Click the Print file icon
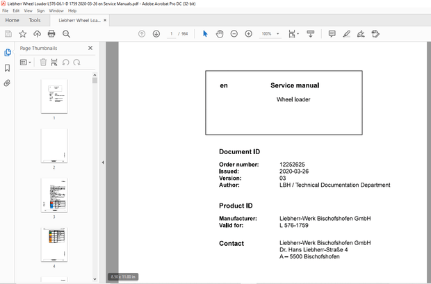 click(x=51, y=34)
